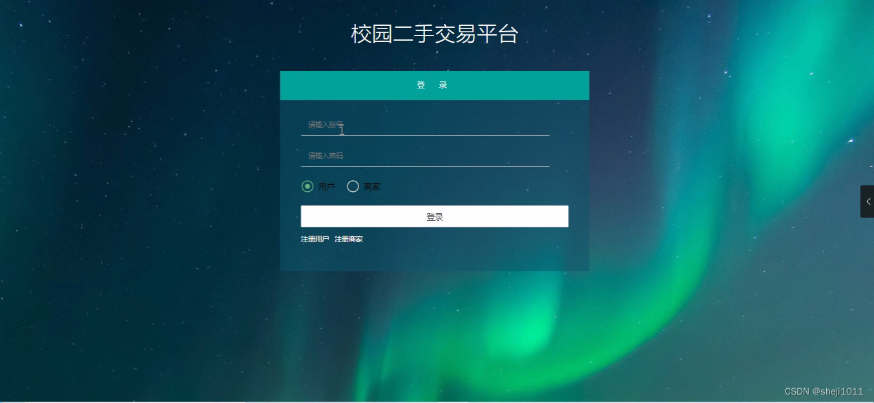Click the white 登录 button
The image size is (874, 403).
[435, 216]
